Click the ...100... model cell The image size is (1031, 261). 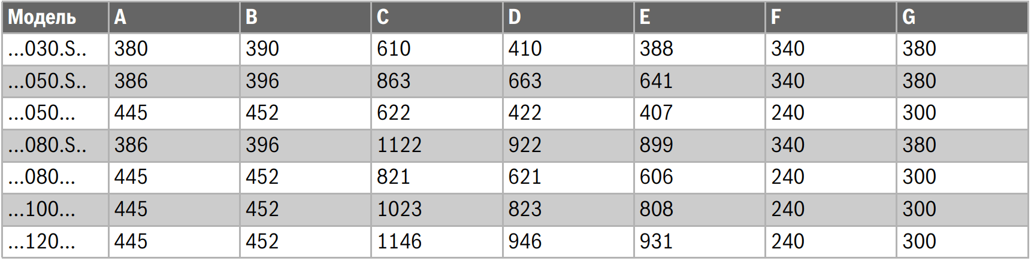click(x=42, y=210)
